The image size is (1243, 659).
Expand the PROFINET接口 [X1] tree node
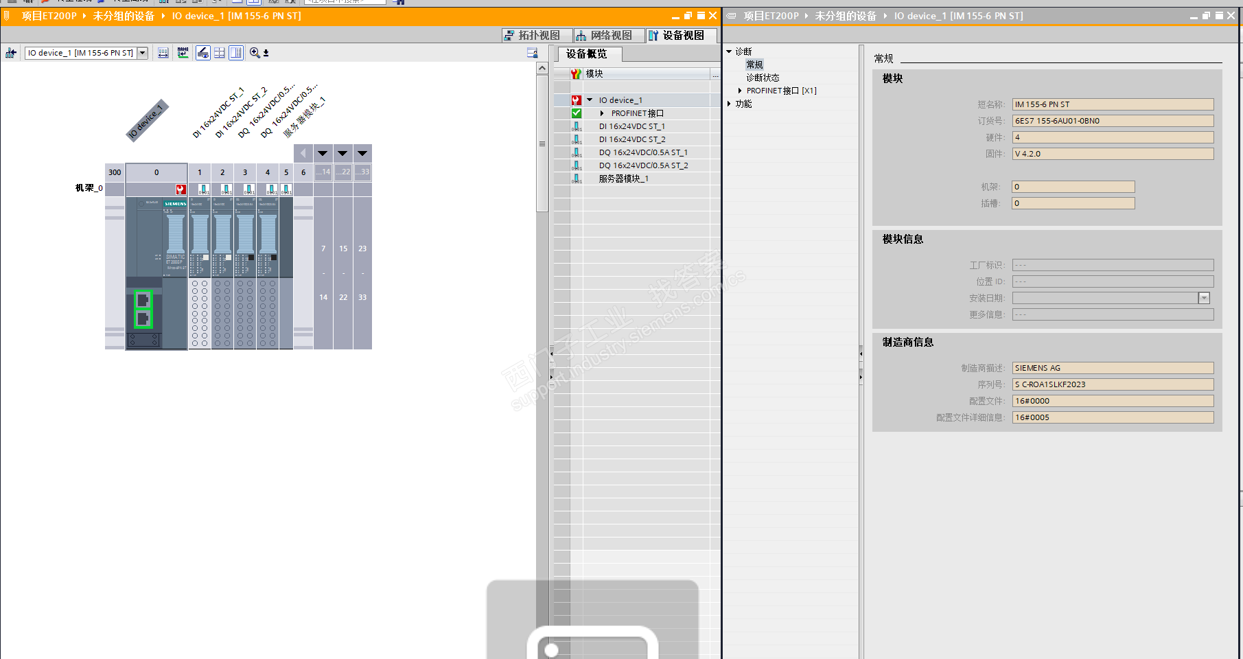[740, 91]
